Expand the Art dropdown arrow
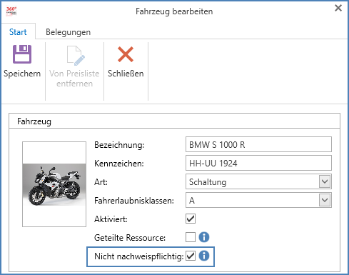The width and height of the screenshot is (349, 275). (x=325, y=181)
